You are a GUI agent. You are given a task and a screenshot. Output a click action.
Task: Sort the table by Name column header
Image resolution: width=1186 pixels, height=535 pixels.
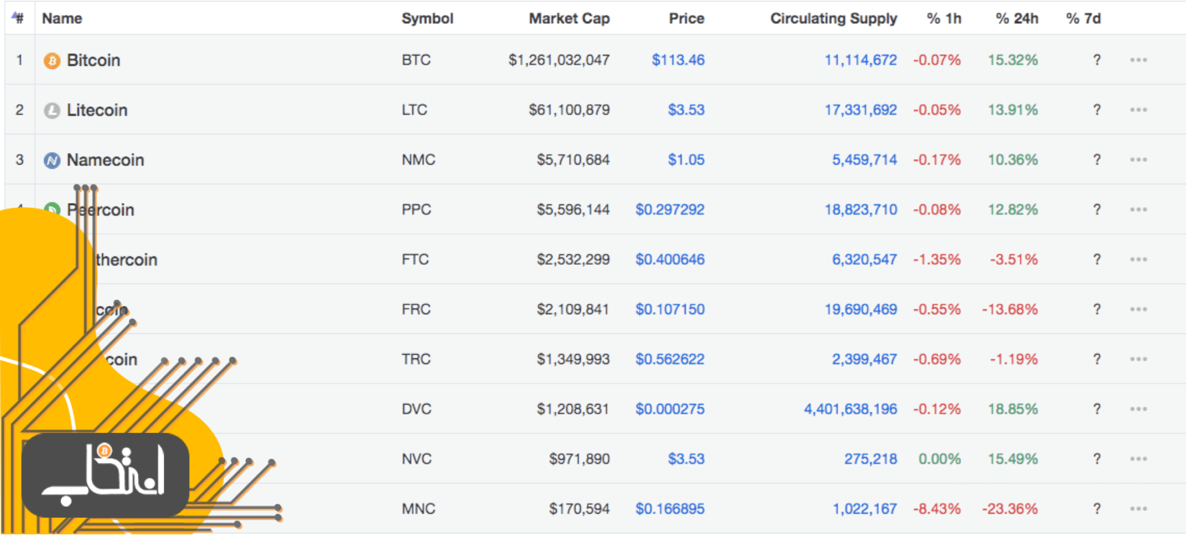(62, 19)
